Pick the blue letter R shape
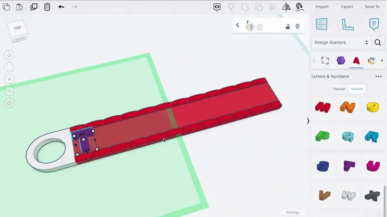This screenshot has height=217, width=387. coord(371,137)
